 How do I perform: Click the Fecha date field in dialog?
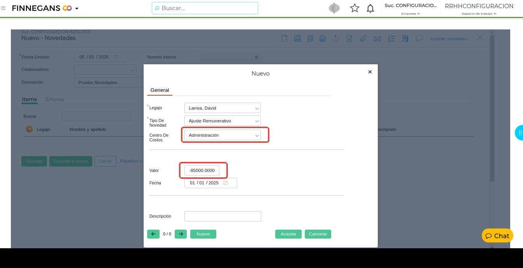[210, 183]
